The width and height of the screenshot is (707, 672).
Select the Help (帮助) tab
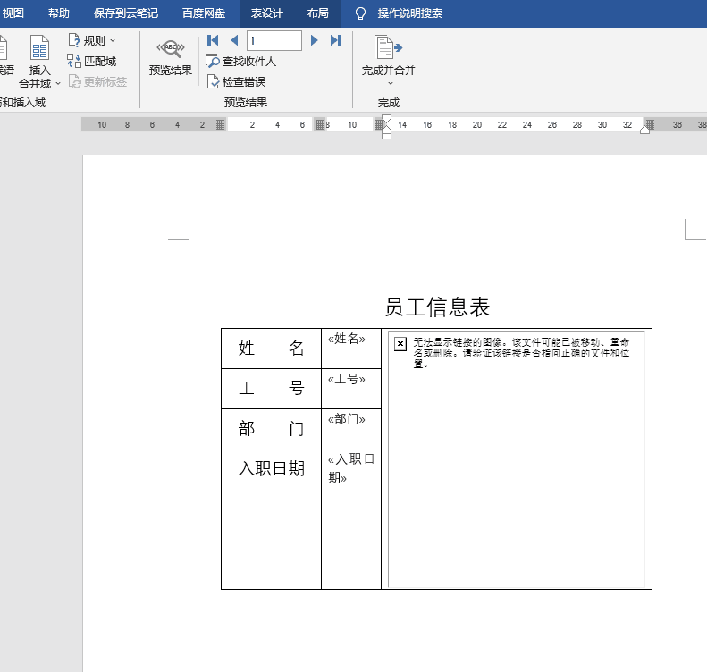click(x=58, y=13)
